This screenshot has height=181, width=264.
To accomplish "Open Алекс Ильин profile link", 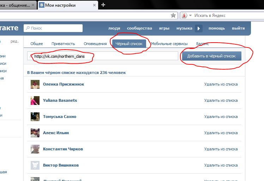I will 56,133.
